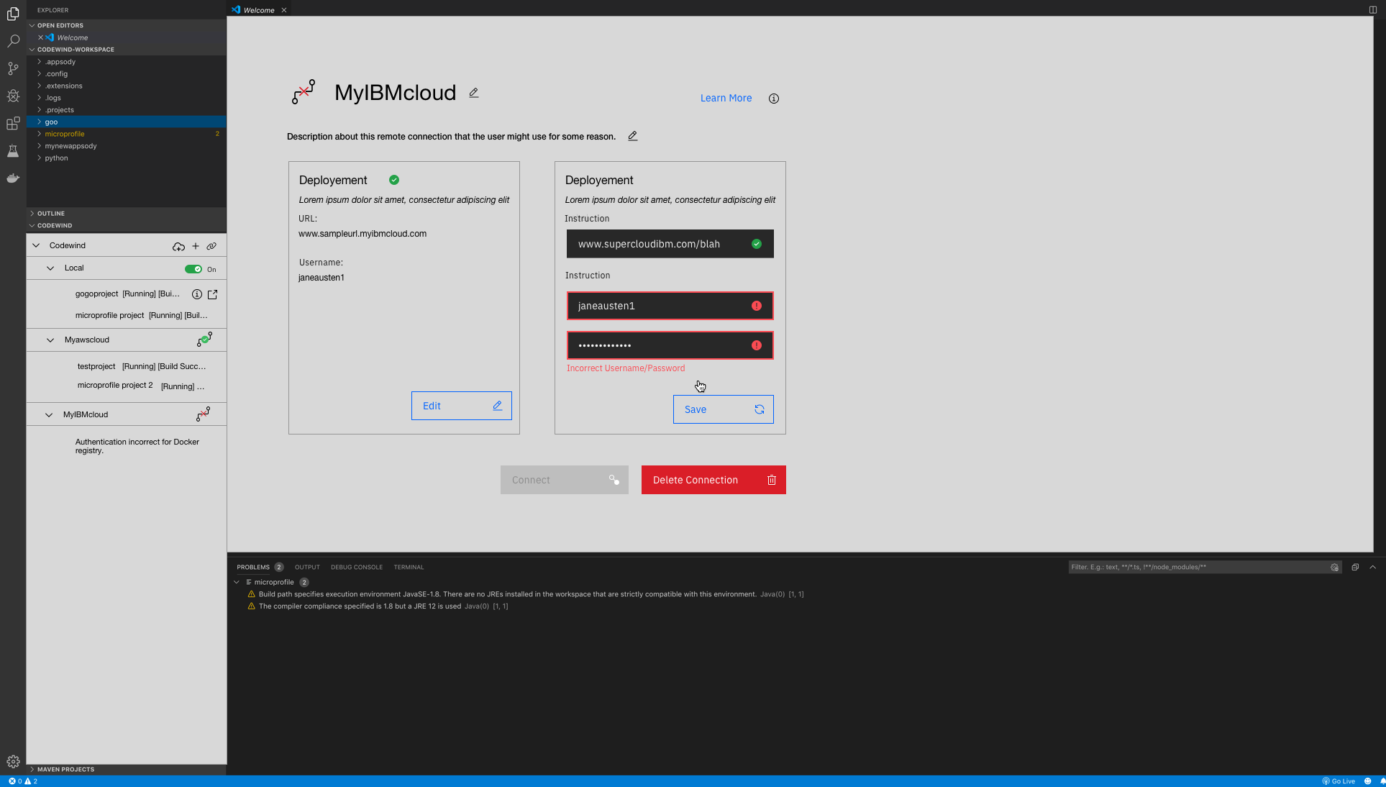1386x787 pixels.
Task: Click the Delete Connection button
Action: (713, 480)
